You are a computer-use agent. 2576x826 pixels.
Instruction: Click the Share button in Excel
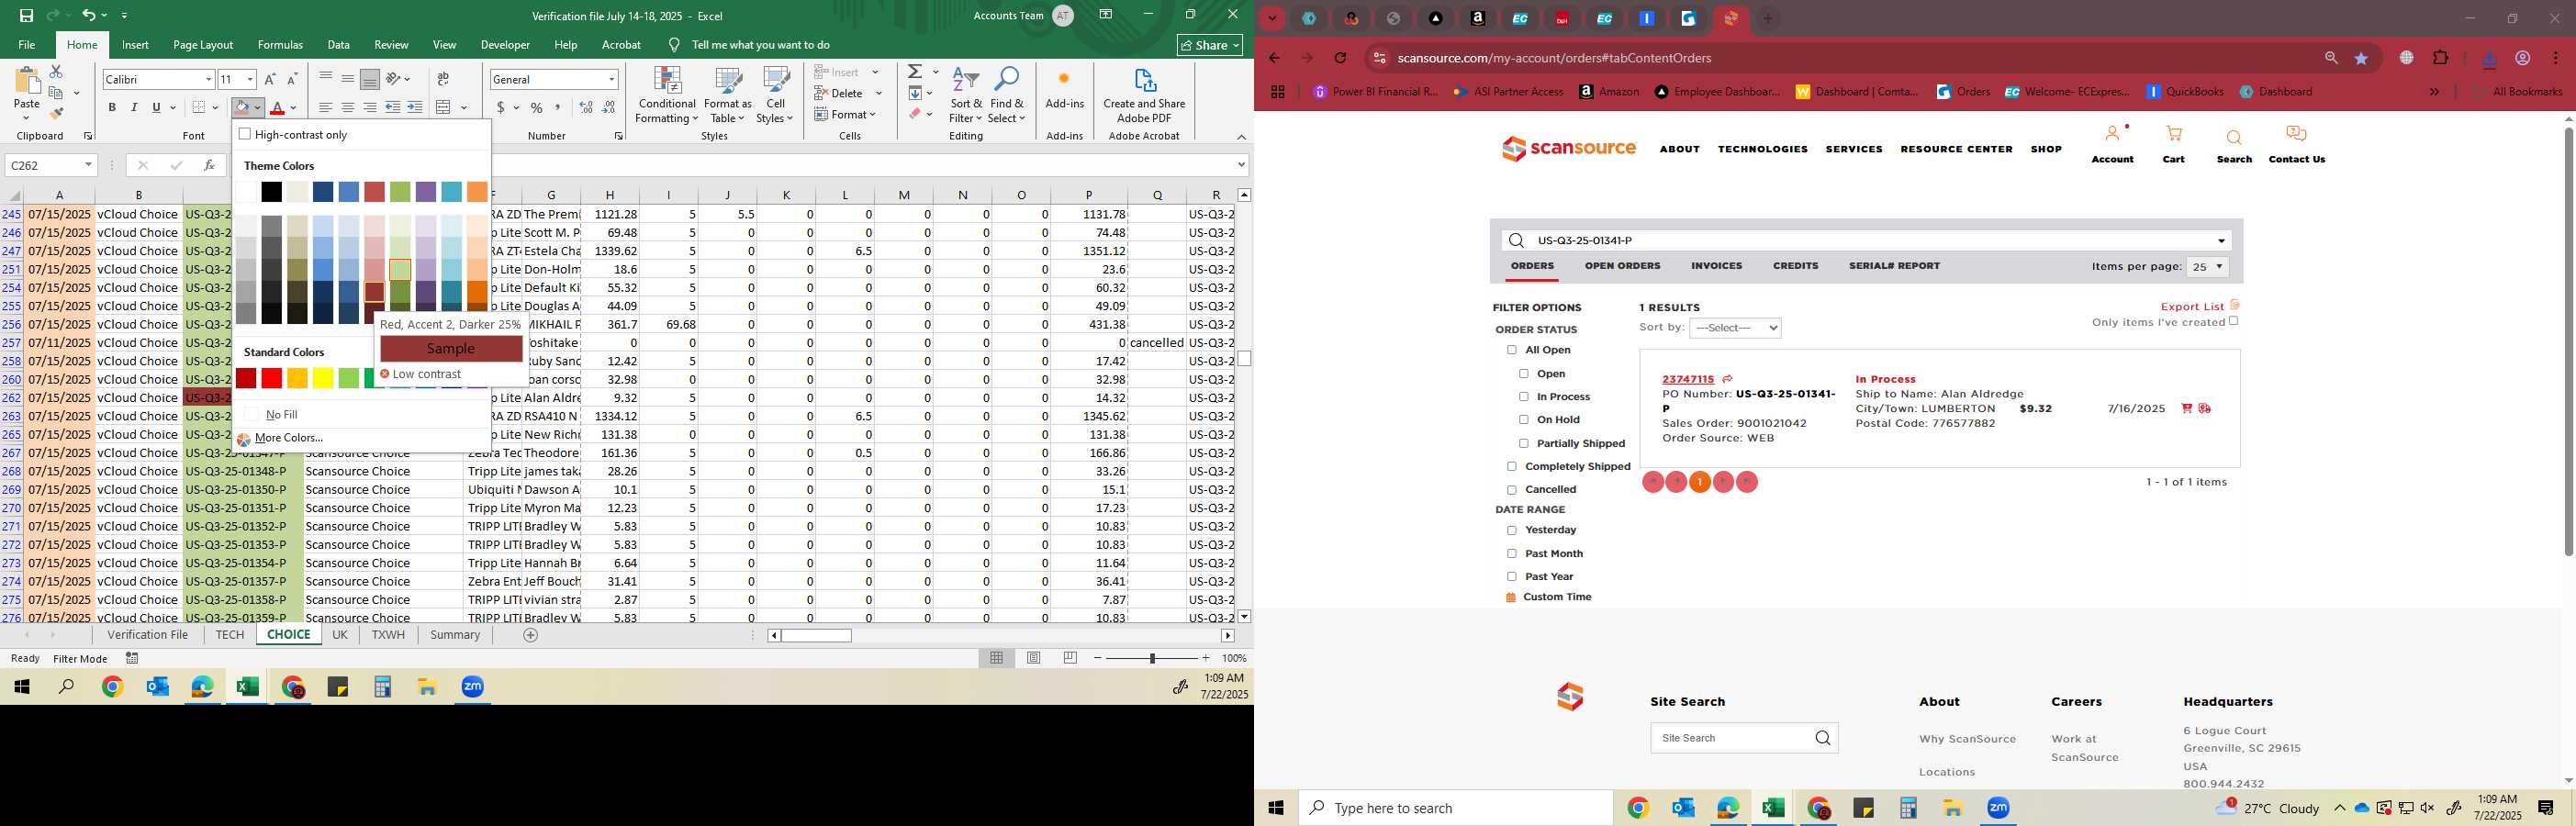pos(1210,45)
